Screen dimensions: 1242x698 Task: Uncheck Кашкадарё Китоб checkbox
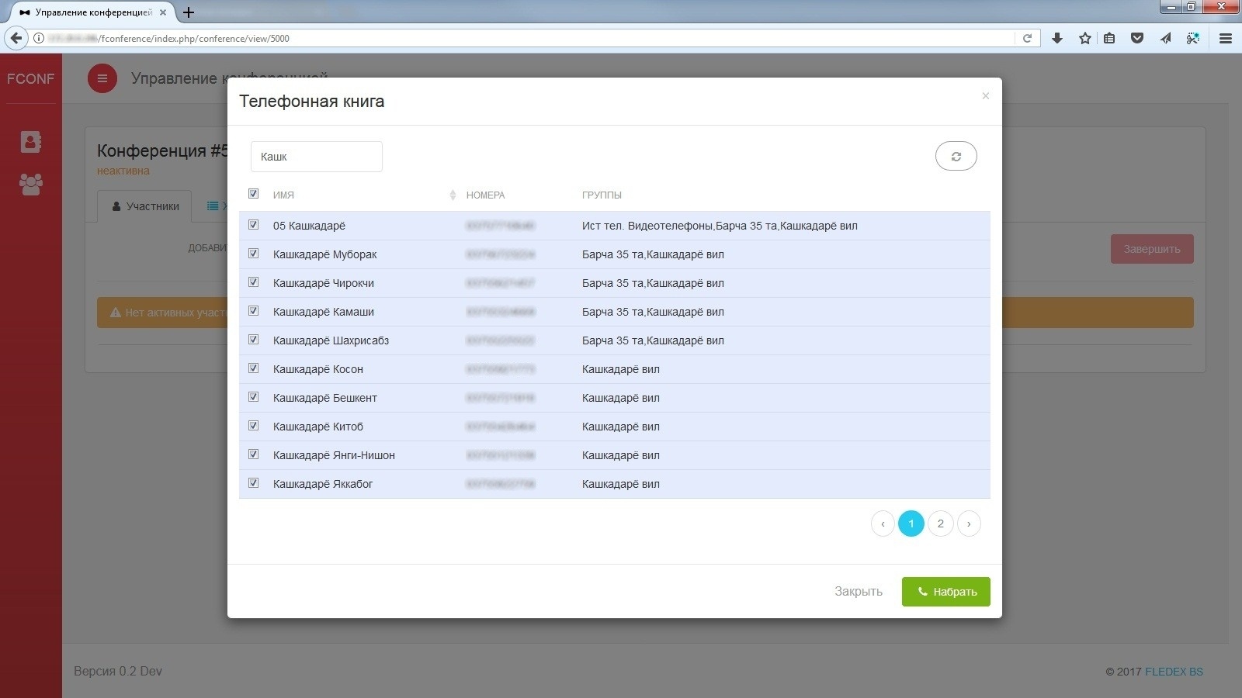point(253,426)
